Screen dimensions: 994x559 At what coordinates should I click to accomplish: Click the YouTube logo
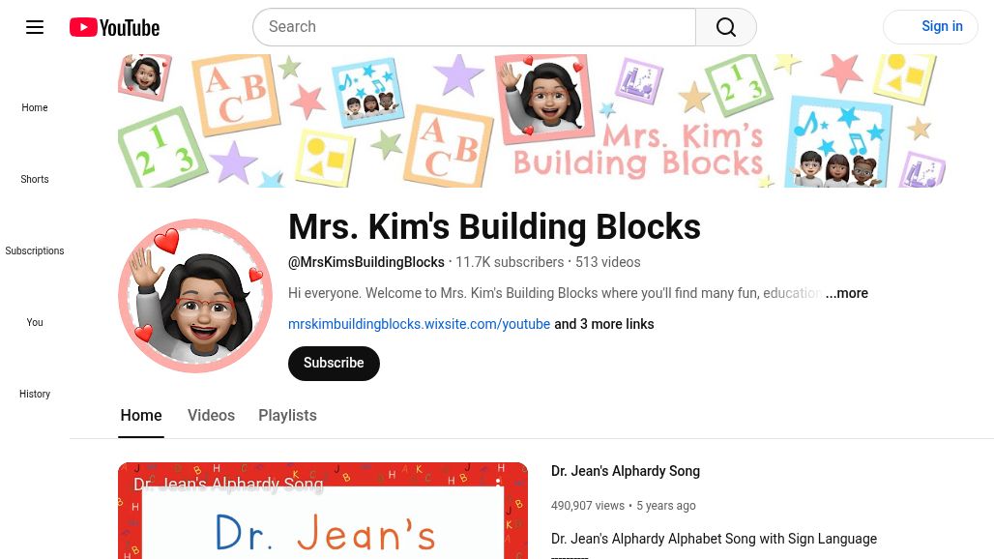pos(113,27)
